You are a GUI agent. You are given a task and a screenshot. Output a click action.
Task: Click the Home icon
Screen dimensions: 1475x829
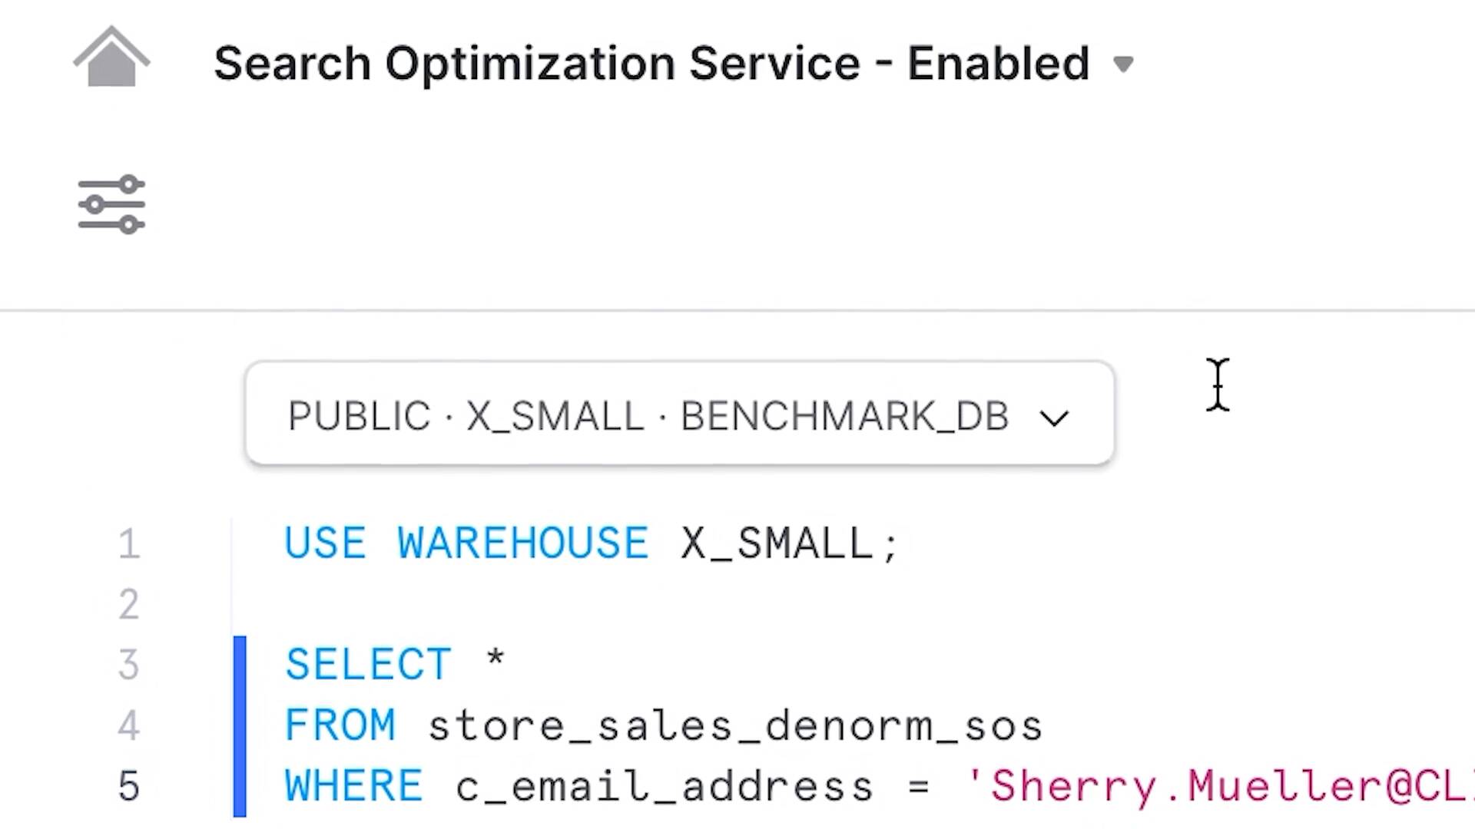click(x=111, y=58)
